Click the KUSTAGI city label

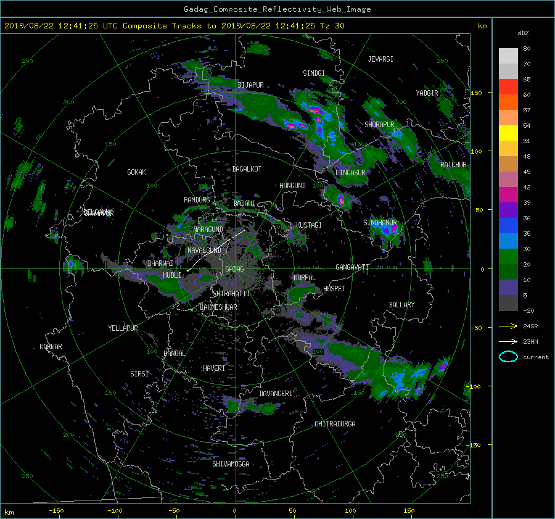[x=309, y=225]
